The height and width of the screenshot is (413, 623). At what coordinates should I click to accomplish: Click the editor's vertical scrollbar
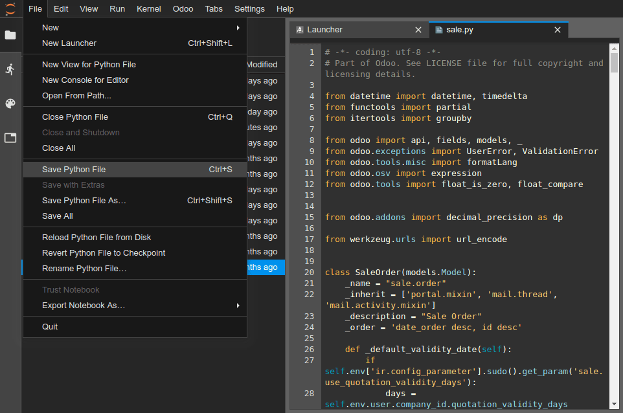tap(614, 194)
